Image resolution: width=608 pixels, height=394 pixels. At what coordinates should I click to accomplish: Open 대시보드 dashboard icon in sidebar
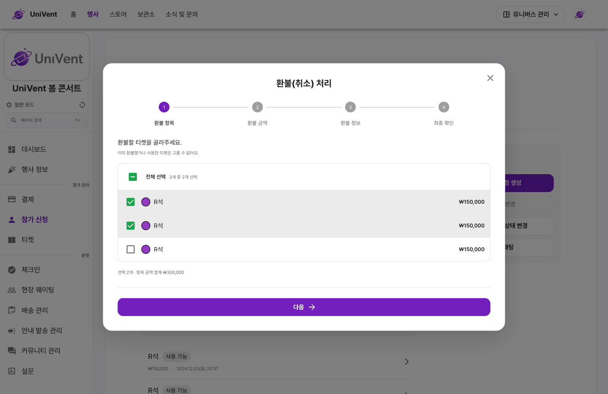pyautogui.click(x=12, y=149)
